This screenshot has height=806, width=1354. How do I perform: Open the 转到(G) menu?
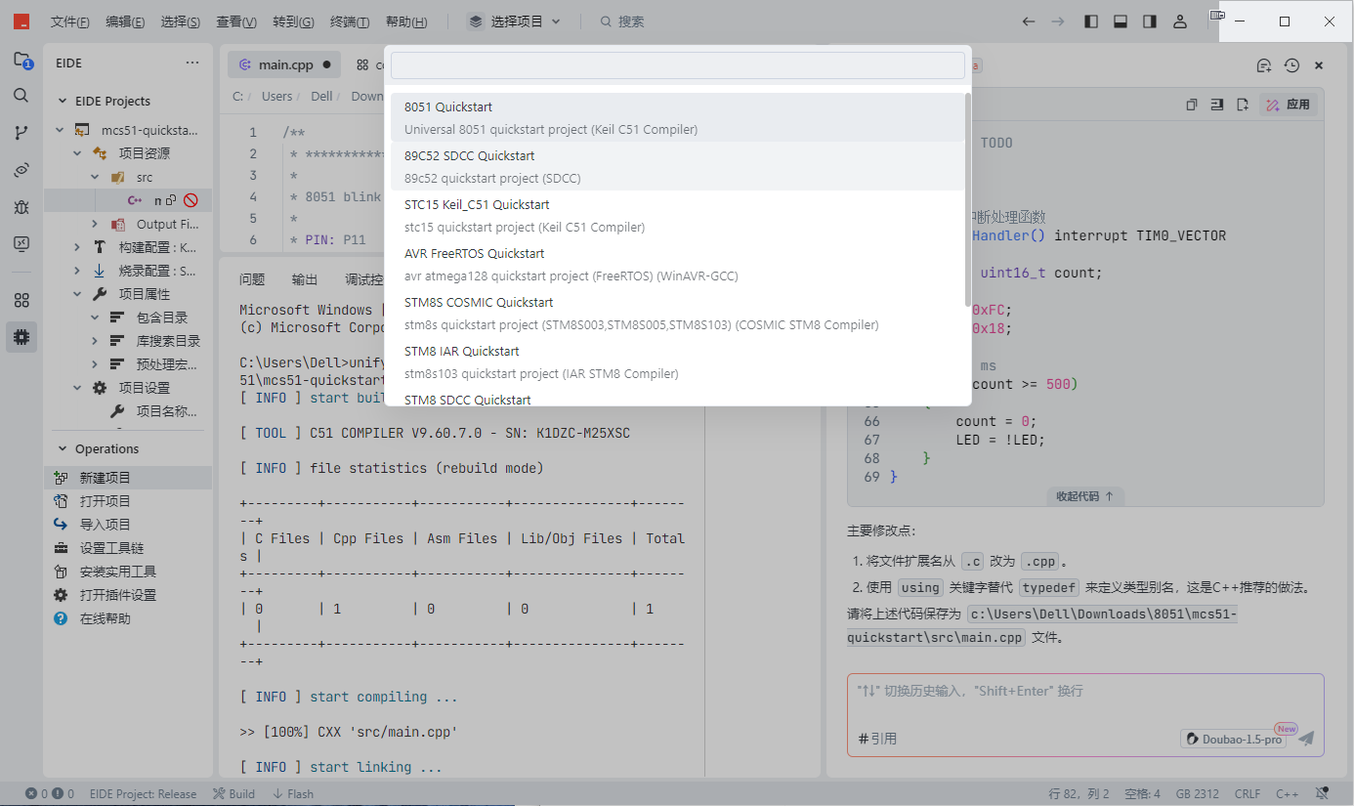pos(293,21)
